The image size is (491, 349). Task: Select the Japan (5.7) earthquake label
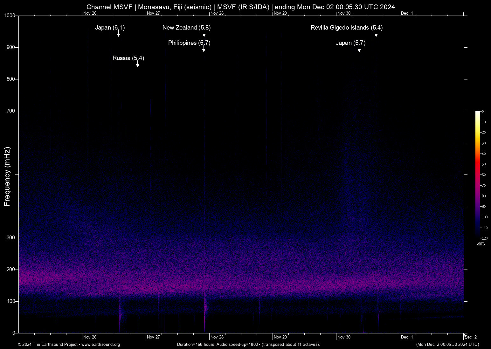[351, 43]
